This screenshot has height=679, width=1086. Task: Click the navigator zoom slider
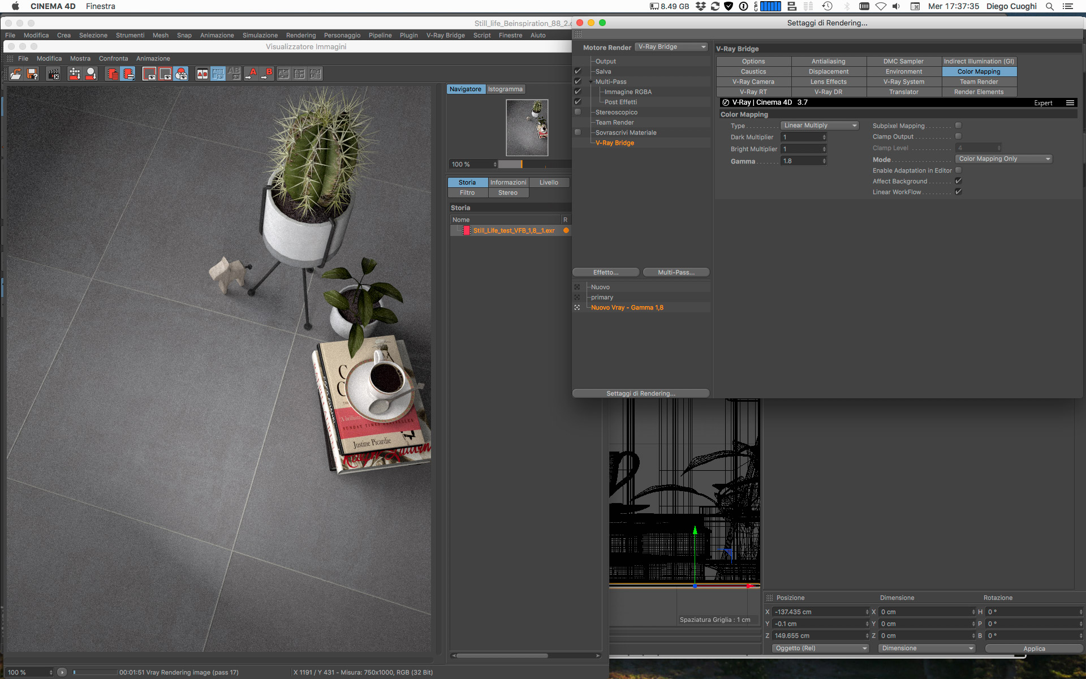(534, 165)
